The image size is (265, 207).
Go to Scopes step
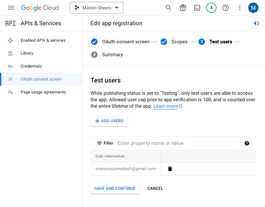click(179, 42)
